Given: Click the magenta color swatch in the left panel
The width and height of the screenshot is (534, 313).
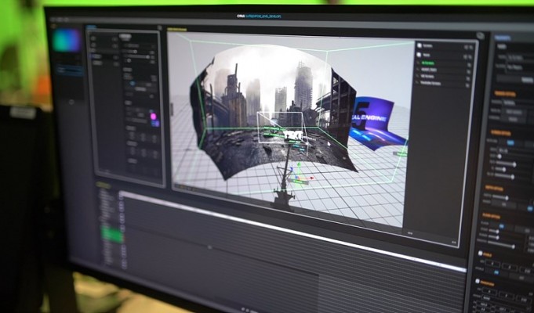Looking at the screenshot, I should [154, 117].
